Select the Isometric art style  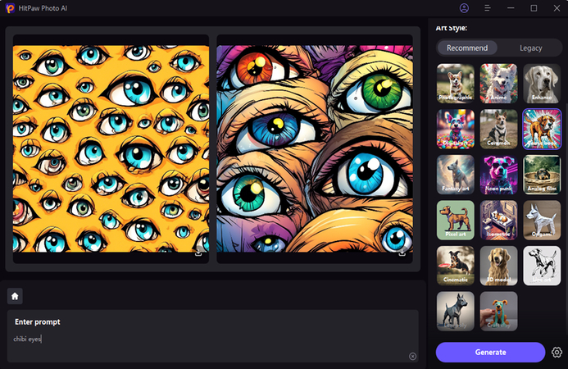(x=499, y=220)
